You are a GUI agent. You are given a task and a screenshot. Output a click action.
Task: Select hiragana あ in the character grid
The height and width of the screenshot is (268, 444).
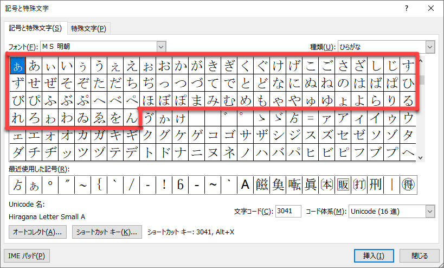[34, 66]
